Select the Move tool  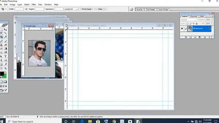pyautogui.click(x=5, y=30)
